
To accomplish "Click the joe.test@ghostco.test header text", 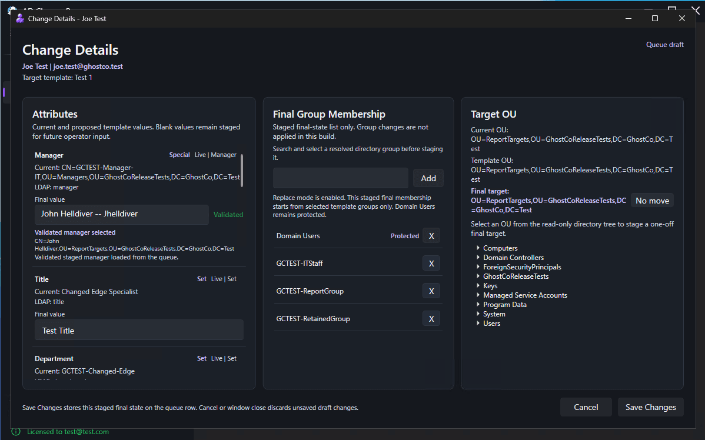I will (x=88, y=66).
